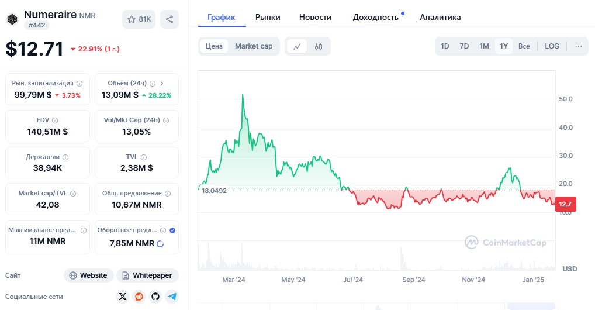Click the share icon button

(x=169, y=19)
